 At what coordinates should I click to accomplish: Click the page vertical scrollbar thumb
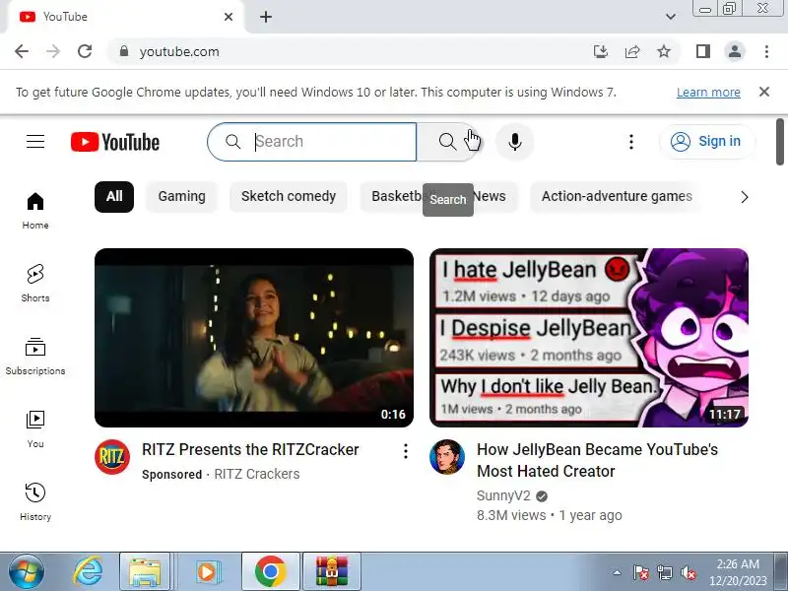coord(780,142)
